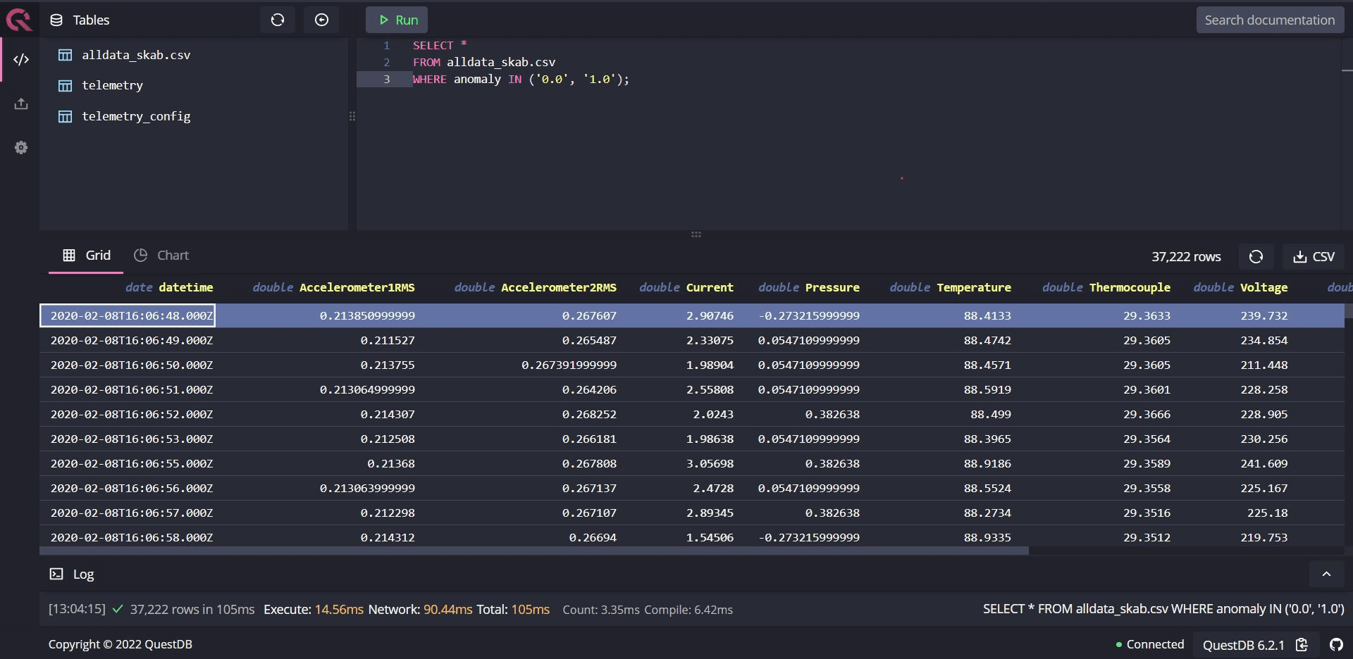Click the QuestDB logo icon
This screenshot has height=659, width=1353.
tap(19, 20)
